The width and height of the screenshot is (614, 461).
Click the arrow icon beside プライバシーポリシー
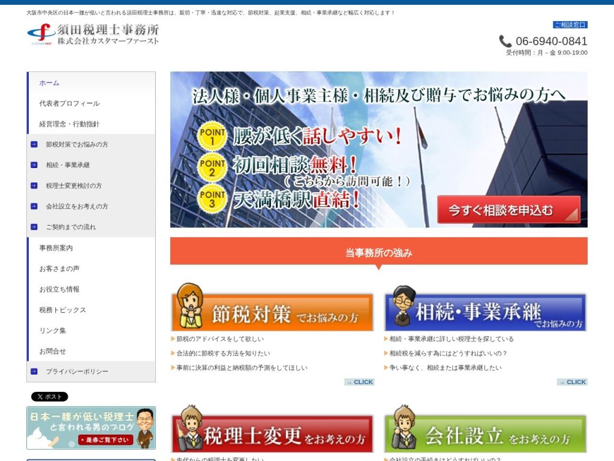tap(34, 371)
